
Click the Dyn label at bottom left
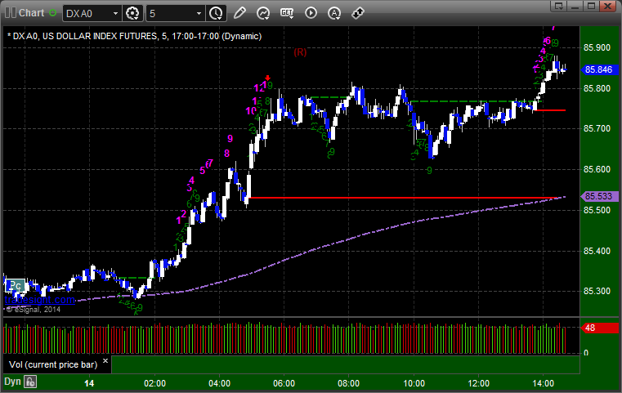[12, 382]
